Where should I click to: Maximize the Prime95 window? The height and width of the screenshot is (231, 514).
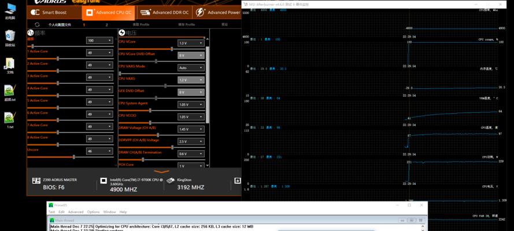(409, 205)
